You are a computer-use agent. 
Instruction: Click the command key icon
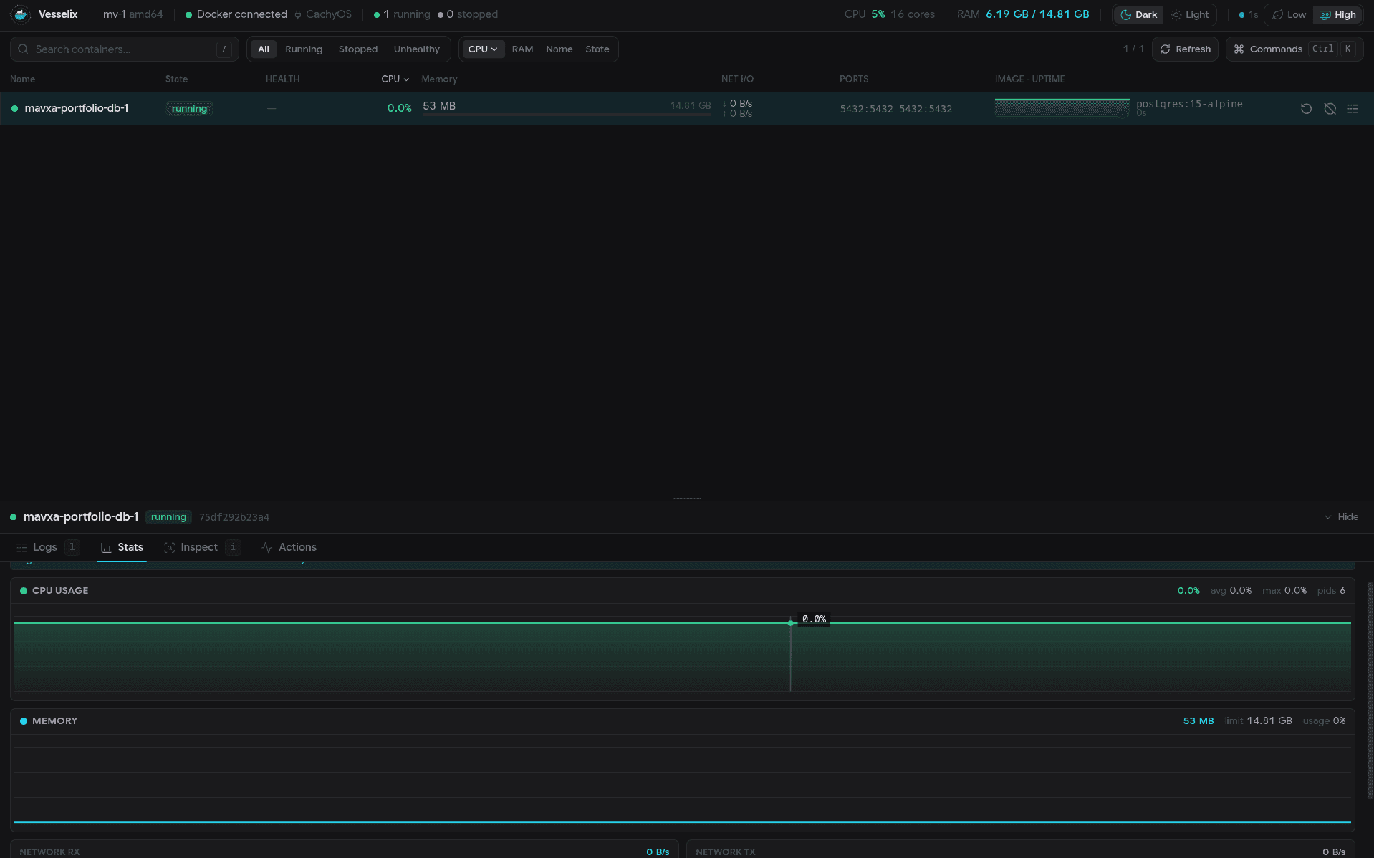(1239, 49)
